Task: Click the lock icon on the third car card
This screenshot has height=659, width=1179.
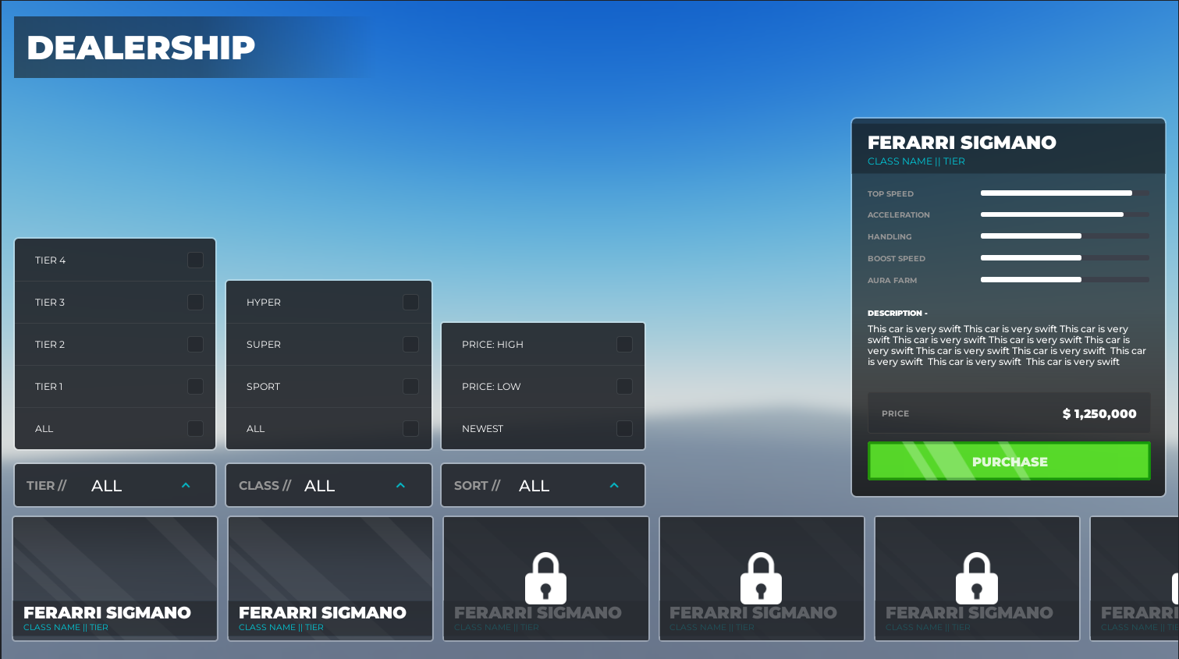Action: (545, 578)
